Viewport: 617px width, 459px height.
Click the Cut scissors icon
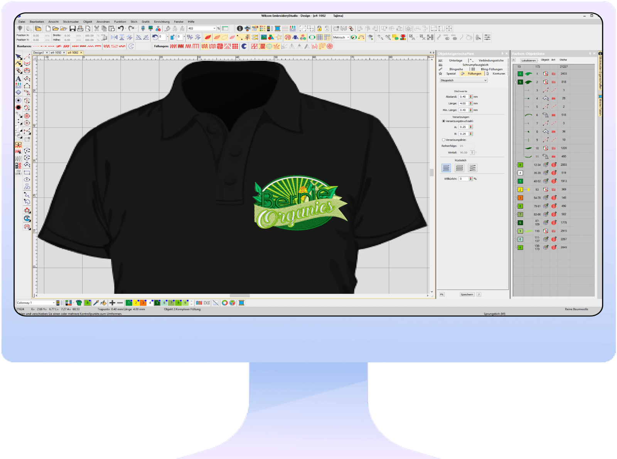tap(96, 29)
